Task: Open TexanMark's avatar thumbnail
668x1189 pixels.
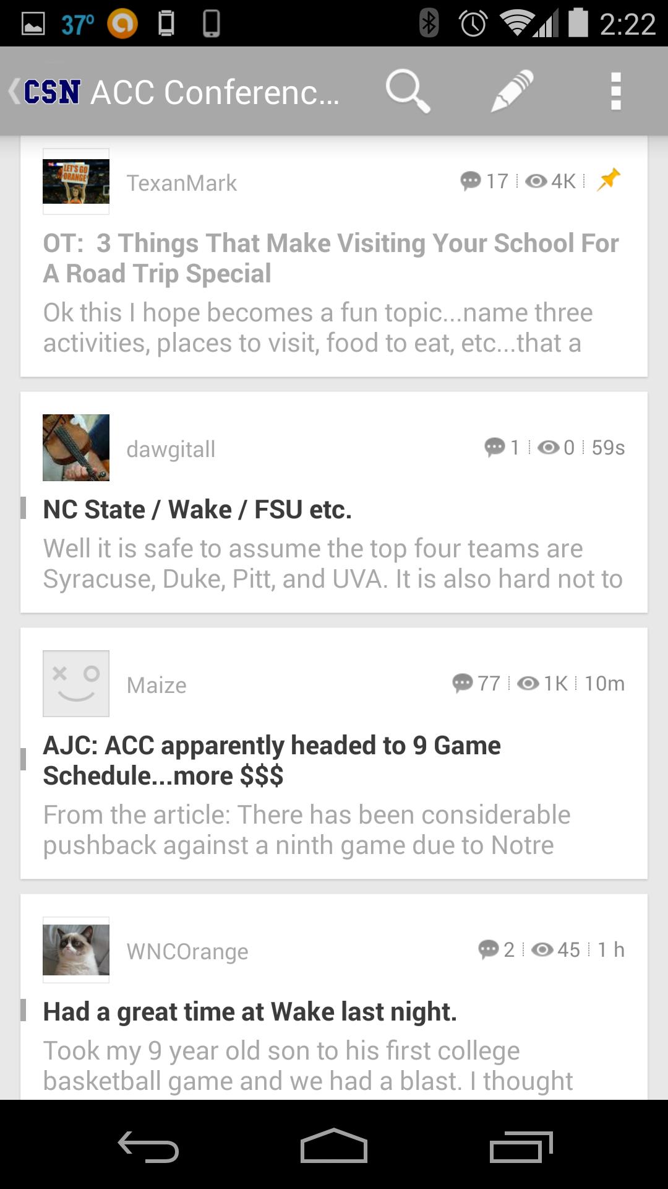Action: pyautogui.click(x=76, y=181)
